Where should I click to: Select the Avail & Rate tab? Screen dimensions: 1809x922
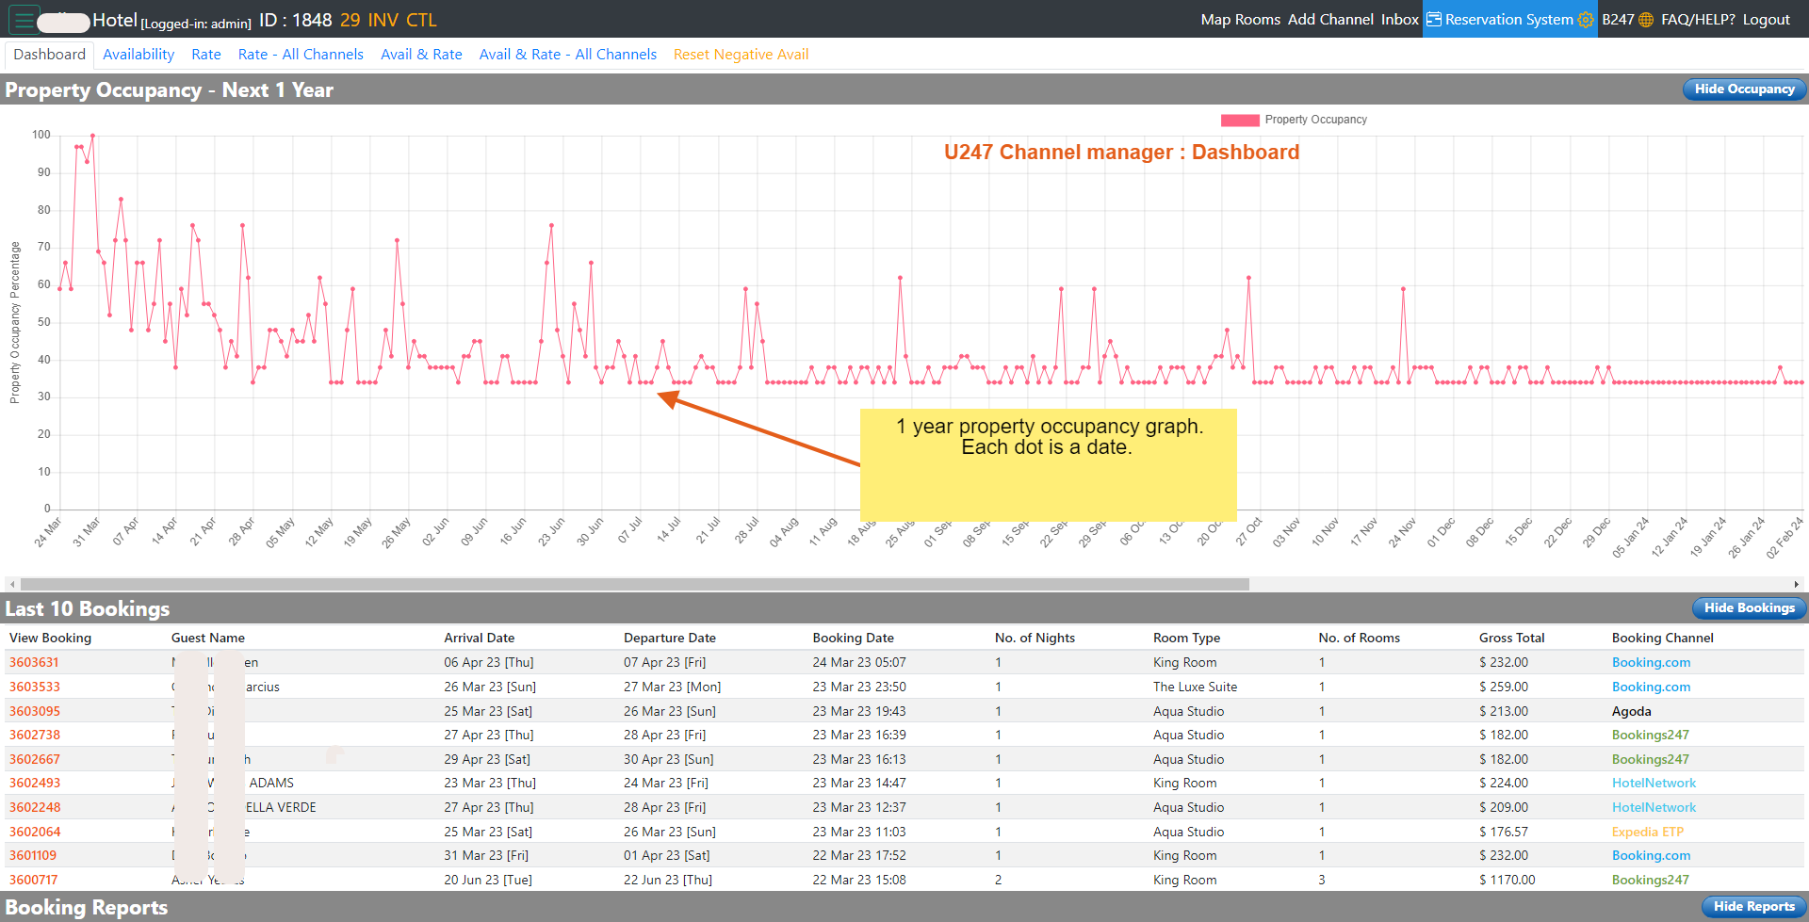pos(421,55)
